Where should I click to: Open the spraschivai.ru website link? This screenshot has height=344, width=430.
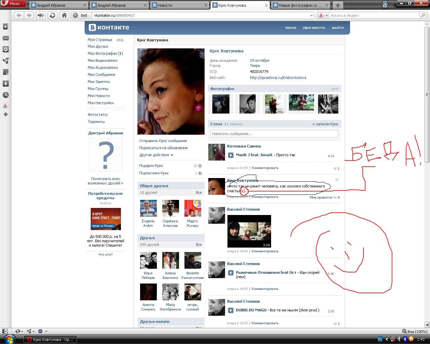point(278,78)
